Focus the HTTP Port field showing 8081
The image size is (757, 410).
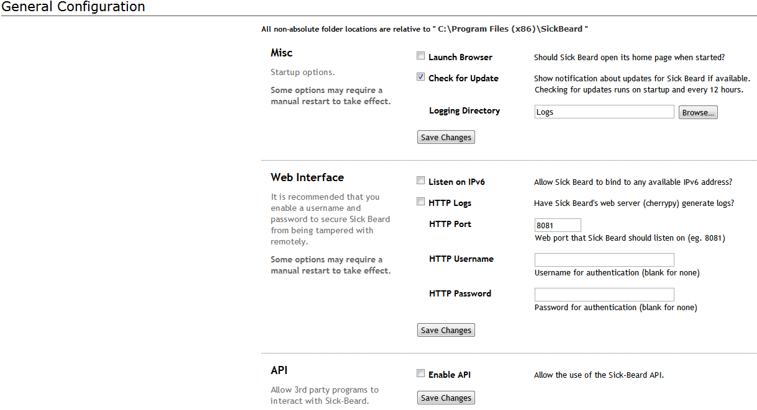point(558,226)
